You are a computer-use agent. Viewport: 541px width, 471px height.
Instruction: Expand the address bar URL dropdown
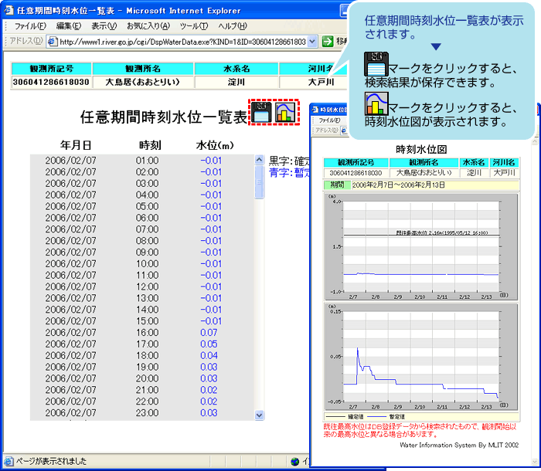pos(312,42)
